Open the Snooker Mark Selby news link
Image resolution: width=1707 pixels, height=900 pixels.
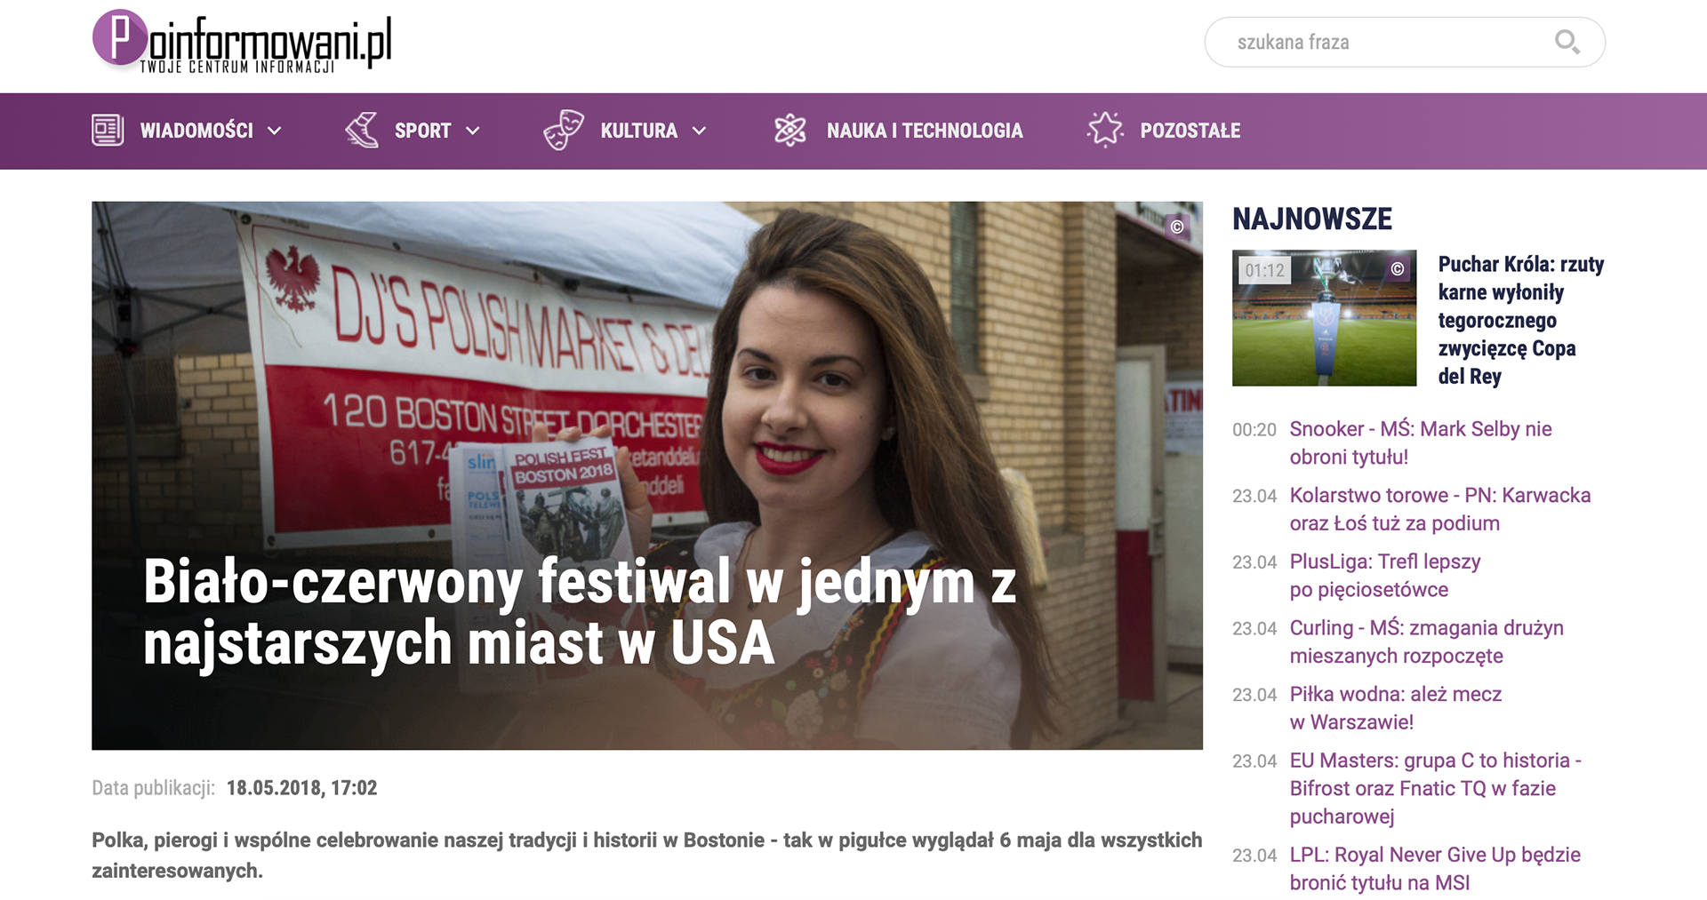point(1421,442)
